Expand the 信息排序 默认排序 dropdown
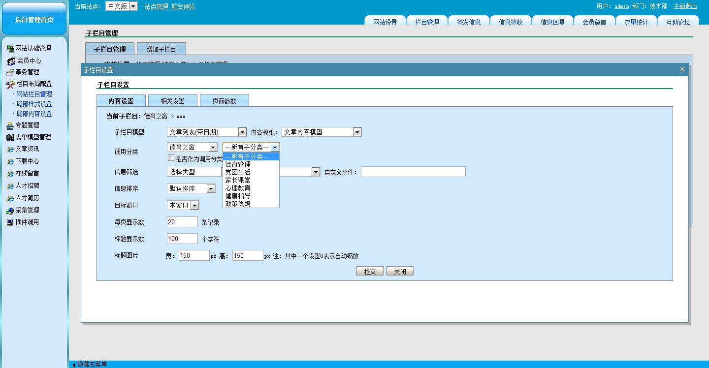The width and height of the screenshot is (709, 368). pyautogui.click(x=211, y=188)
